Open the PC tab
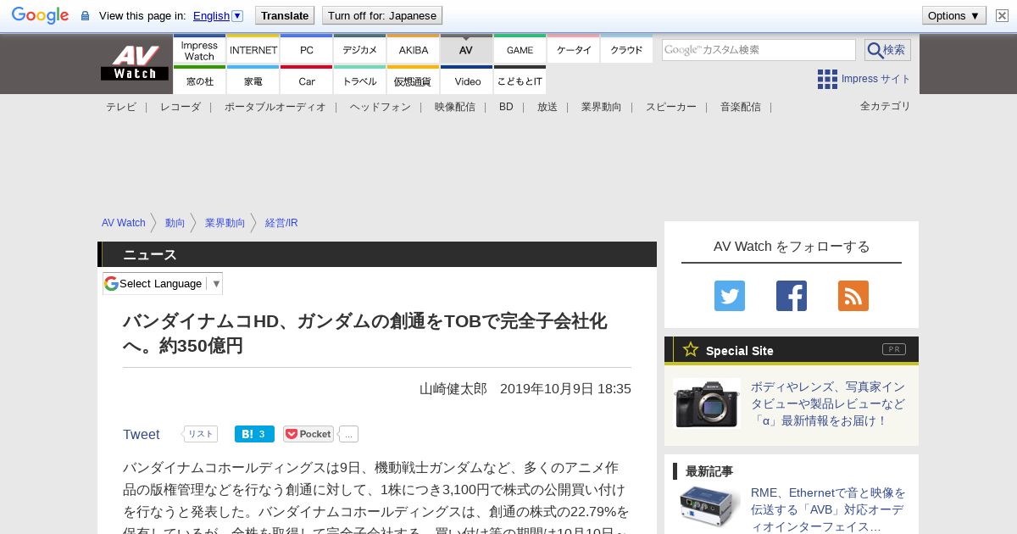 (x=307, y=50)
